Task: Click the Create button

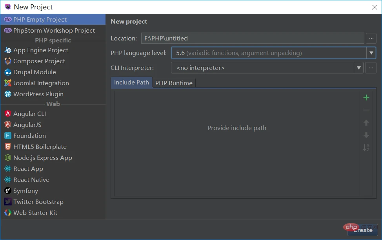Action: click(362, 230)
